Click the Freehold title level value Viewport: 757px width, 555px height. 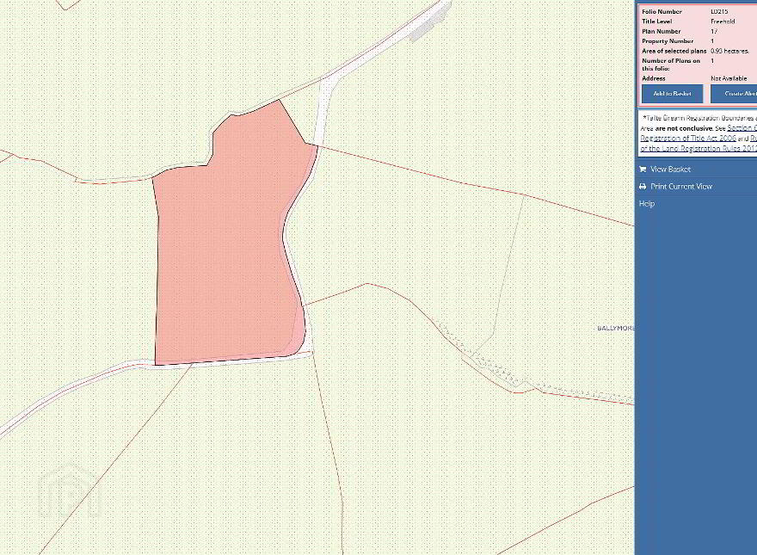723,22
